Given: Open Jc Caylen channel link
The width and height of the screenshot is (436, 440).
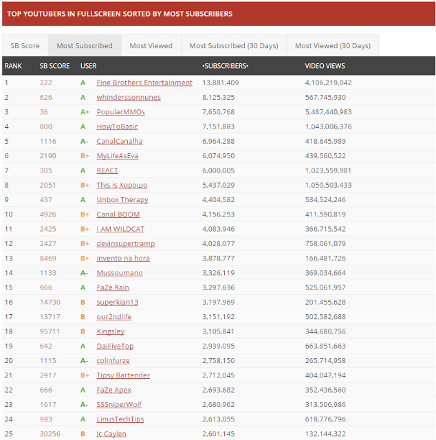Looking at the screenshot, I should point(111,434).
